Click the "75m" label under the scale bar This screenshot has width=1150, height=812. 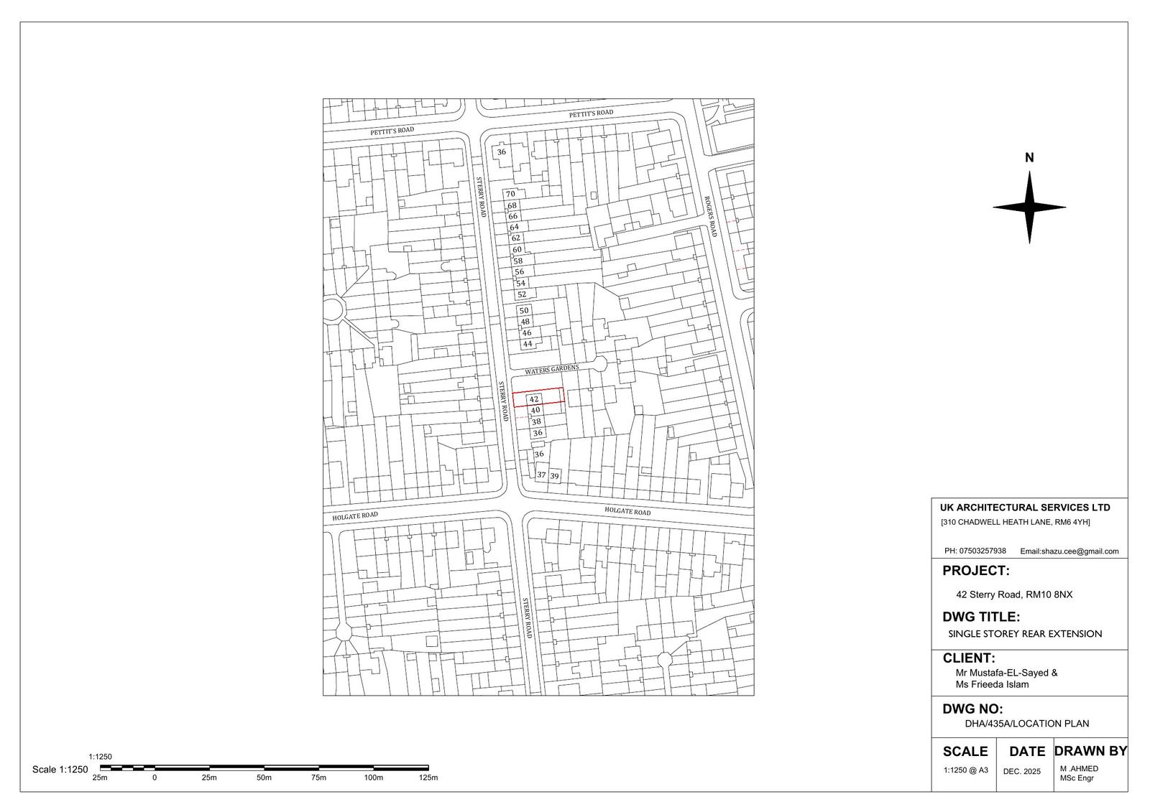[318, 778]
